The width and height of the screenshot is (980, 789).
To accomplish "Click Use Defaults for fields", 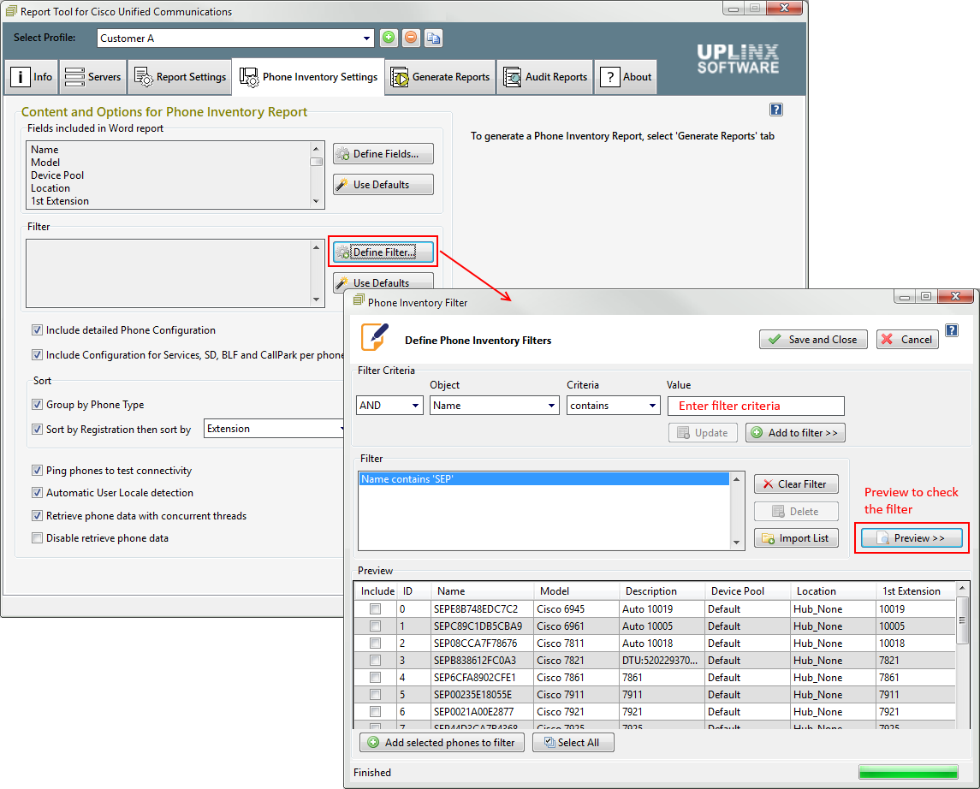I will (383, 184).
